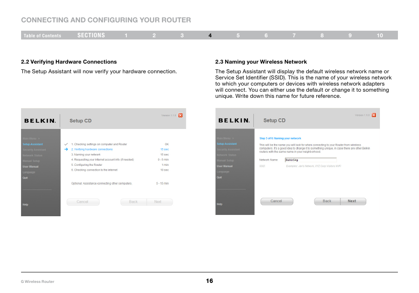Open the Table of Contents link

pyautogui.click(x=42, y=36)
